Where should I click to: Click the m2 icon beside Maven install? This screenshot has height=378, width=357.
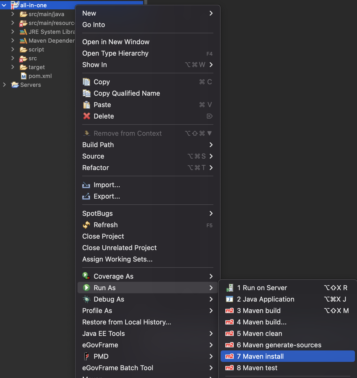(x=229, y=356)
